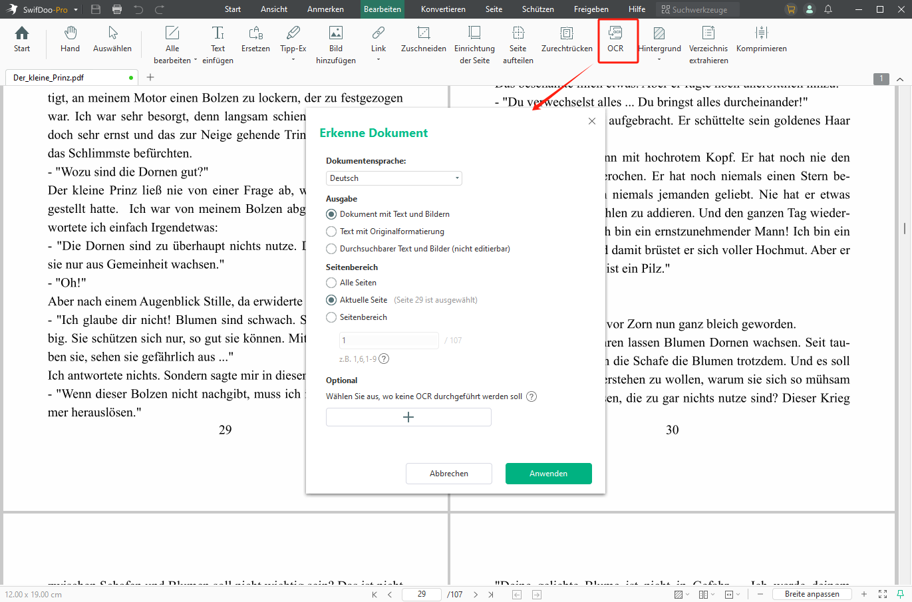Choose the Seitenbereich radio button
912x602 pixels.
pos(331,317)
